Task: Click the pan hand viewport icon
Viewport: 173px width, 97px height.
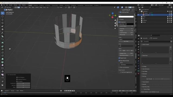Action: coord(115,23)
